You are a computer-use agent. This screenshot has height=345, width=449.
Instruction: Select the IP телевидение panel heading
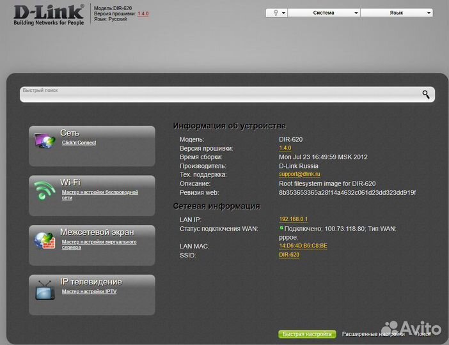click(x=91, y=282)
